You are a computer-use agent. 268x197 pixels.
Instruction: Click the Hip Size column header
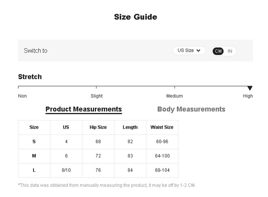tap(98, 127)
